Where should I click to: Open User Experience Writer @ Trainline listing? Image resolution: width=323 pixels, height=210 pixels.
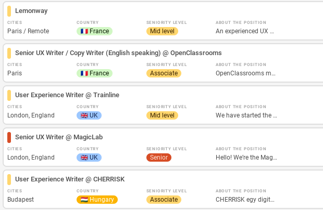(67, 95)
